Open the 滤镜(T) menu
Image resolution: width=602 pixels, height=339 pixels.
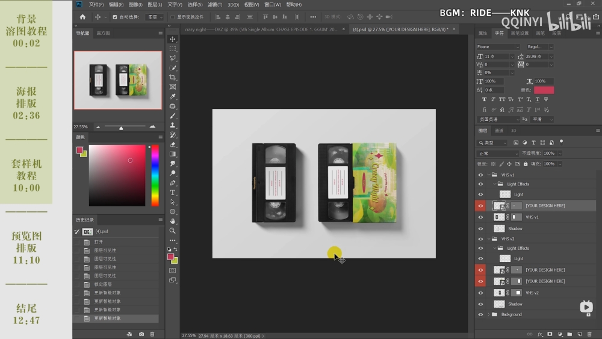[215, 5]
